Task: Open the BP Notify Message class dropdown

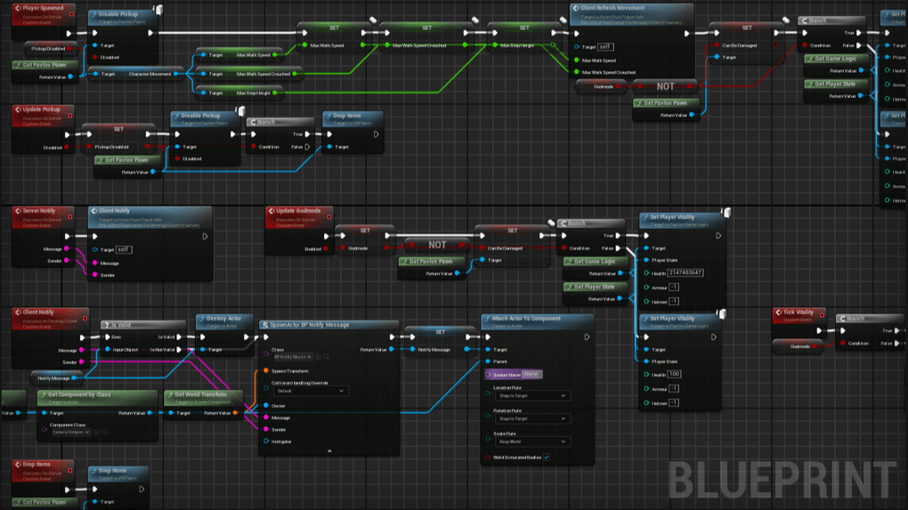Action: click(293, 357)
